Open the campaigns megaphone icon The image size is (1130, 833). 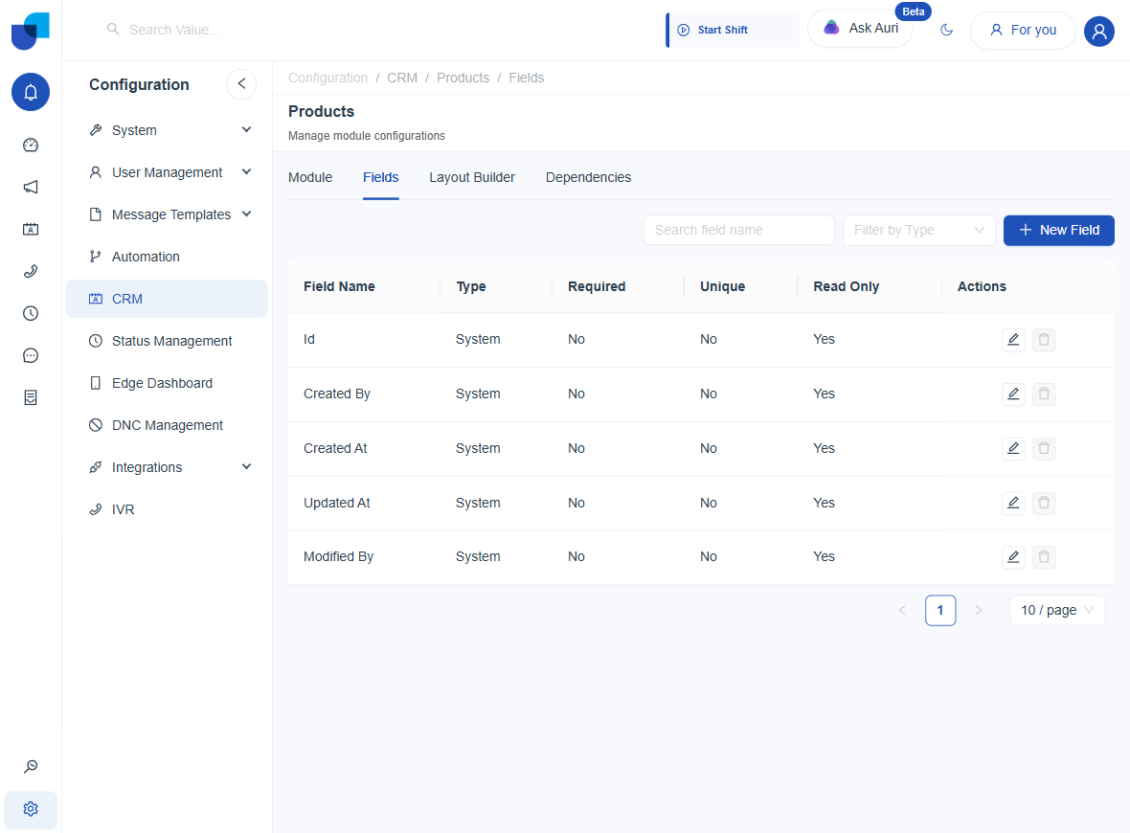pyautogui.click(x=31, y=188)
